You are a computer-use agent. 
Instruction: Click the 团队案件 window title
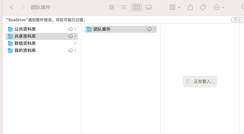point(41,7)
